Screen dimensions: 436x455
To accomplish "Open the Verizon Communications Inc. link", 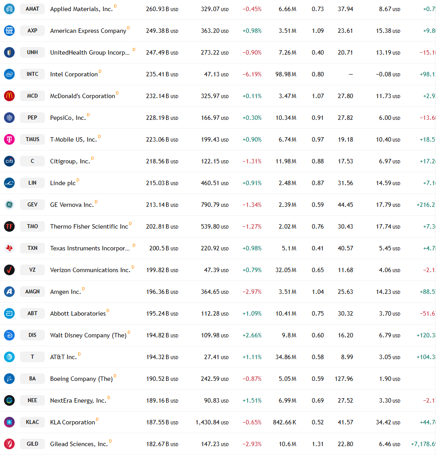I will tap(90, 270).
